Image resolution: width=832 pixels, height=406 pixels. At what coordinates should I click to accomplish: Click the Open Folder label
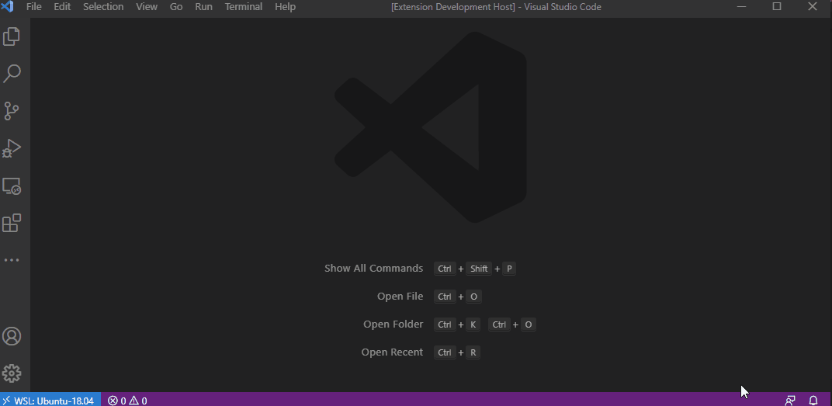pos(393,324)
